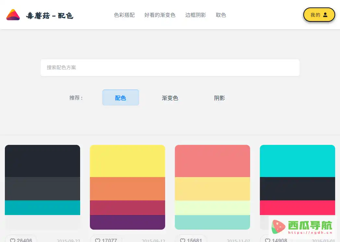Pick the dark navy swatch in fourth palette
This screenshot has width=340, height=242.
(x=297, y=189)
